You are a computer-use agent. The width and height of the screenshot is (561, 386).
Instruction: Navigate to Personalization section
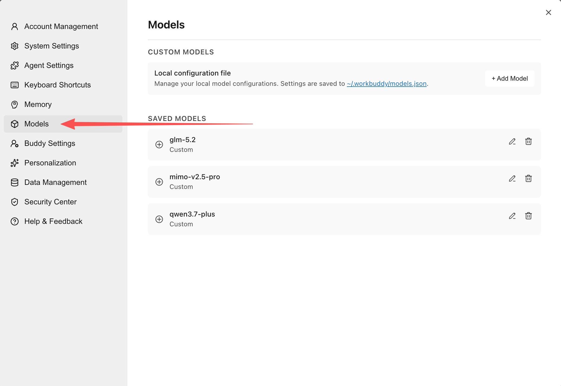click(x=63, y=163)
